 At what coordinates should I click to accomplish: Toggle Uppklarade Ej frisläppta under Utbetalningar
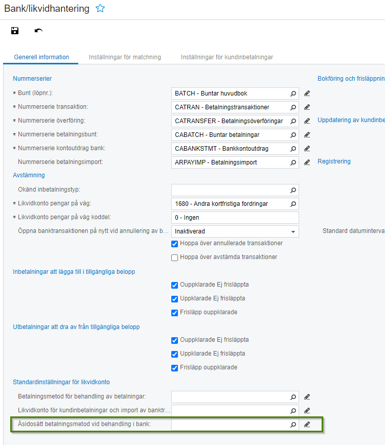175,354
